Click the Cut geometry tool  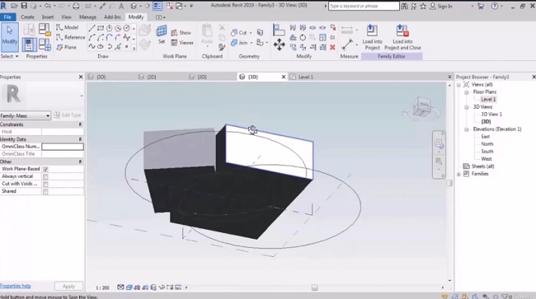239,32
